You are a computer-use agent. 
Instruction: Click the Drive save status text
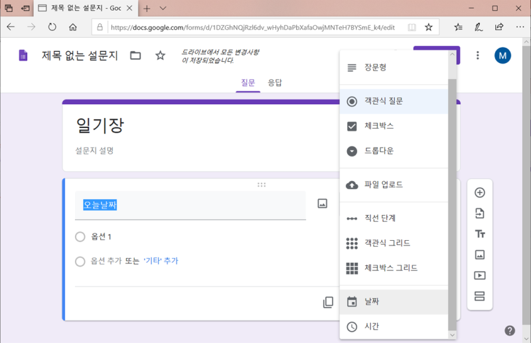point(220,56)
